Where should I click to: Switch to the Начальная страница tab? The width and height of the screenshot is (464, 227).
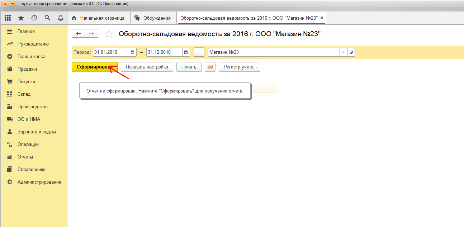(x=98, y=18)
